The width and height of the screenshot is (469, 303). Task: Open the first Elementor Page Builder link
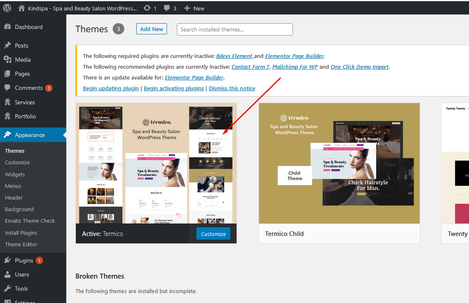tap(294, 56)
